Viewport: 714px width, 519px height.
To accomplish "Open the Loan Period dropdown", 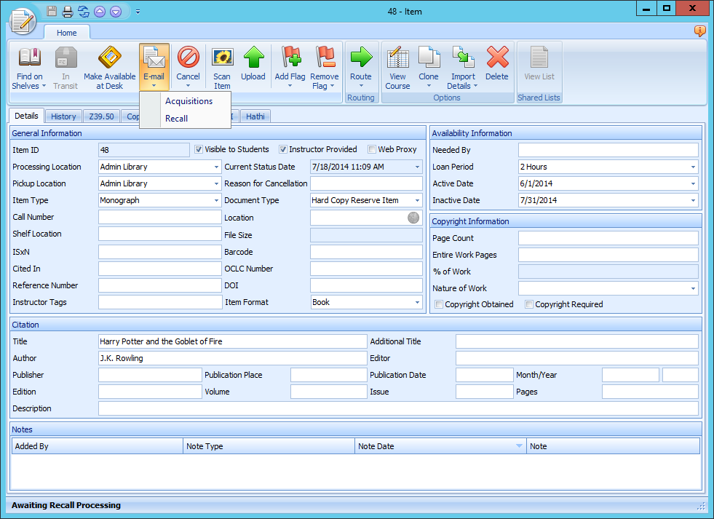I will point(691,167).
